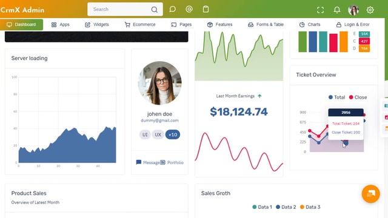Click the Sales Groth heading
Screen dimensions: 388x218
pyautogui.click(x=216, y=193)
